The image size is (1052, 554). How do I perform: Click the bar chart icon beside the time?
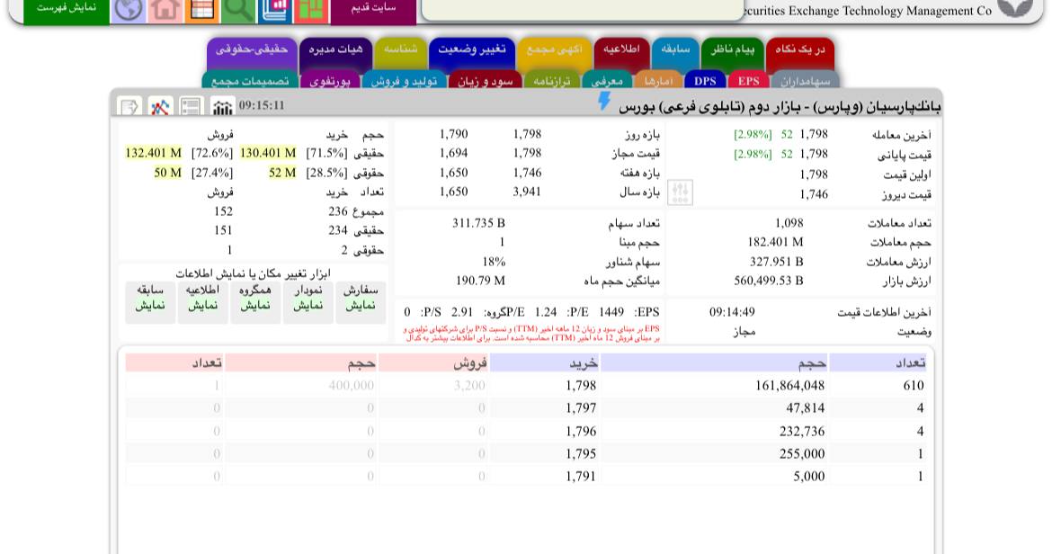tap(222, 107)
